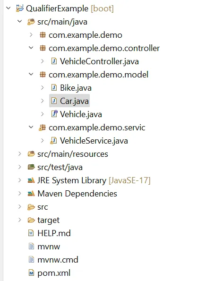
Task: Collapse the com.example.demo.controller package
Action: click(31, 48)
